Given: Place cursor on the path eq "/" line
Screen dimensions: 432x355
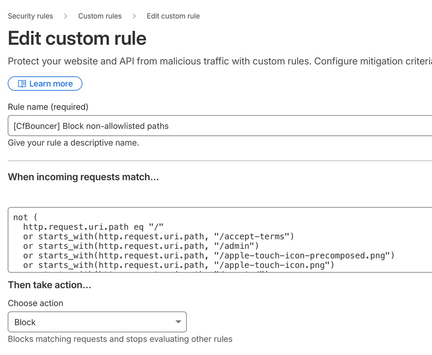Looking at the screenshot, I should click(x=94, y=227).
